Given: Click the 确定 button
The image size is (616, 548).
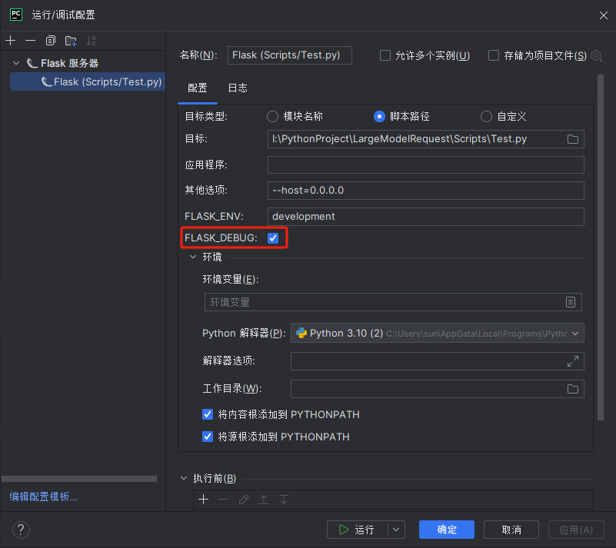Looking at the screenshot, I should [x=446, y=530].
